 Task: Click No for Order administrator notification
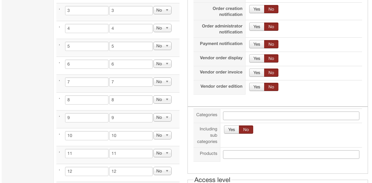[271, 27]
